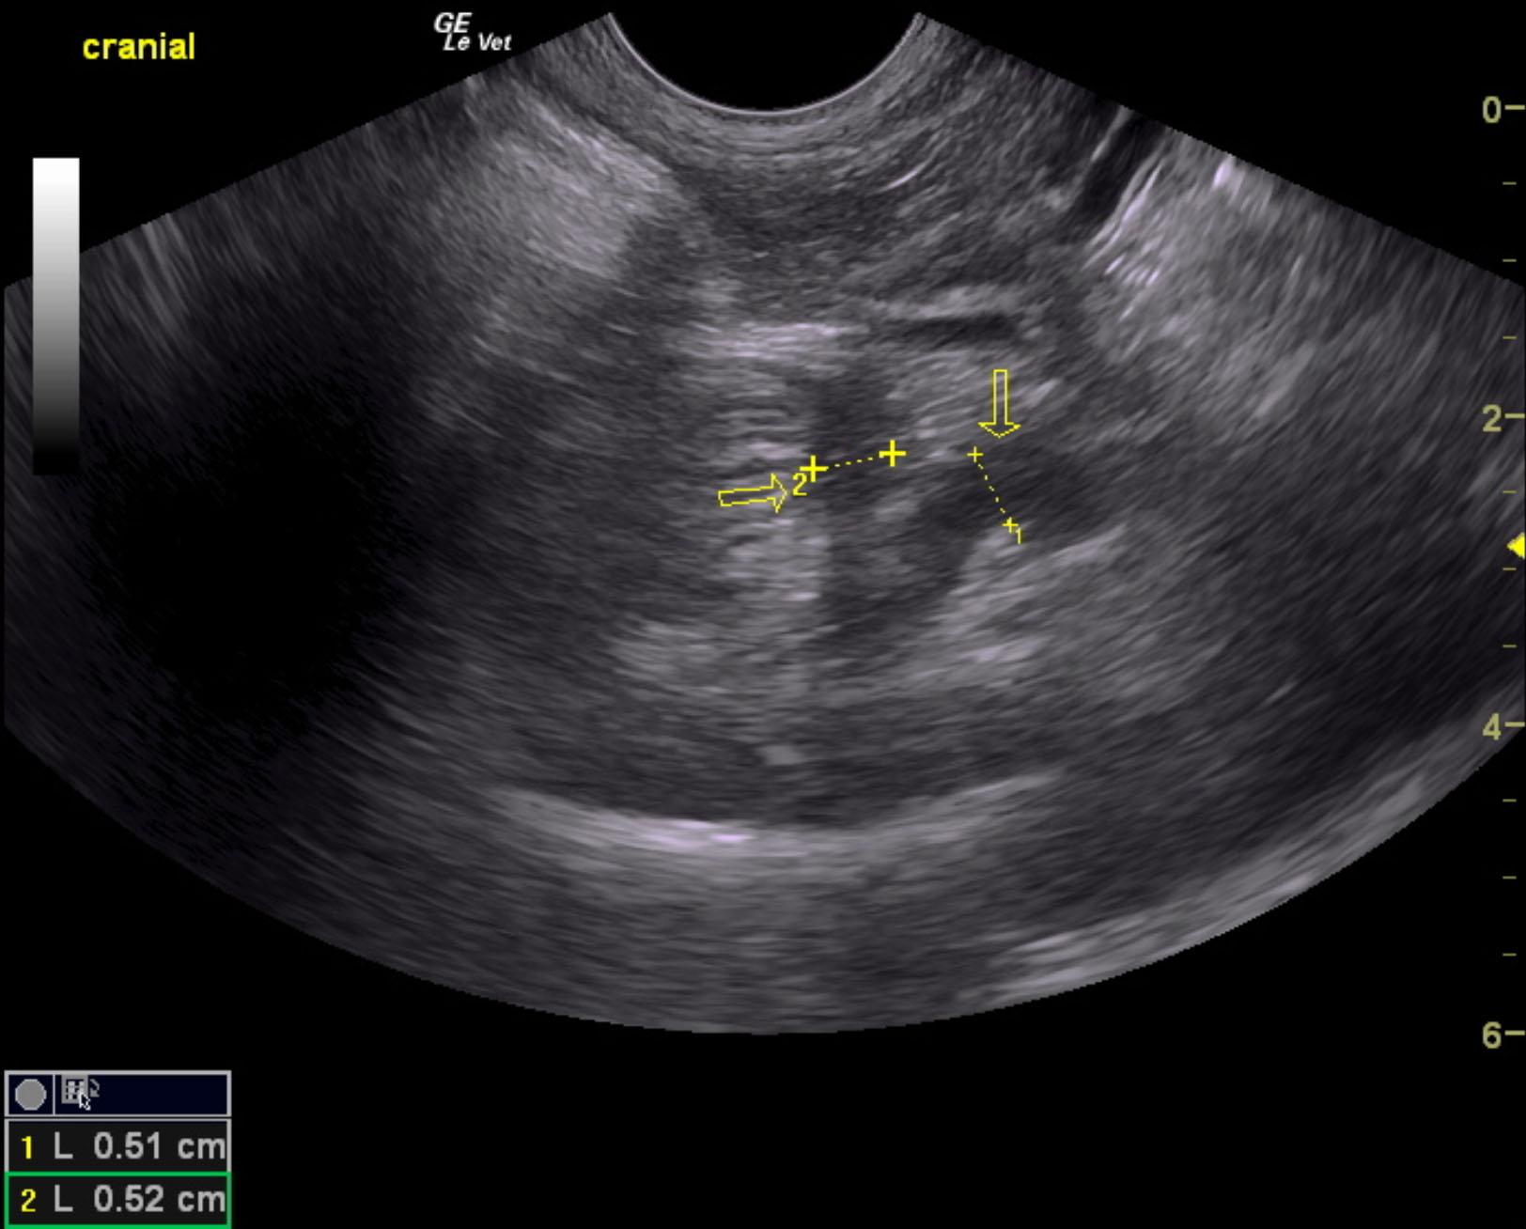Click the 6 cm depth scale marker
Screen dimensions: 1526x1229
coord(1492,1035)
